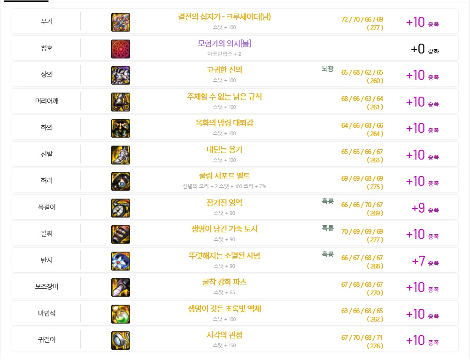
Task: Click the weapon icon in the 무기 row
Action: (121, 22)
